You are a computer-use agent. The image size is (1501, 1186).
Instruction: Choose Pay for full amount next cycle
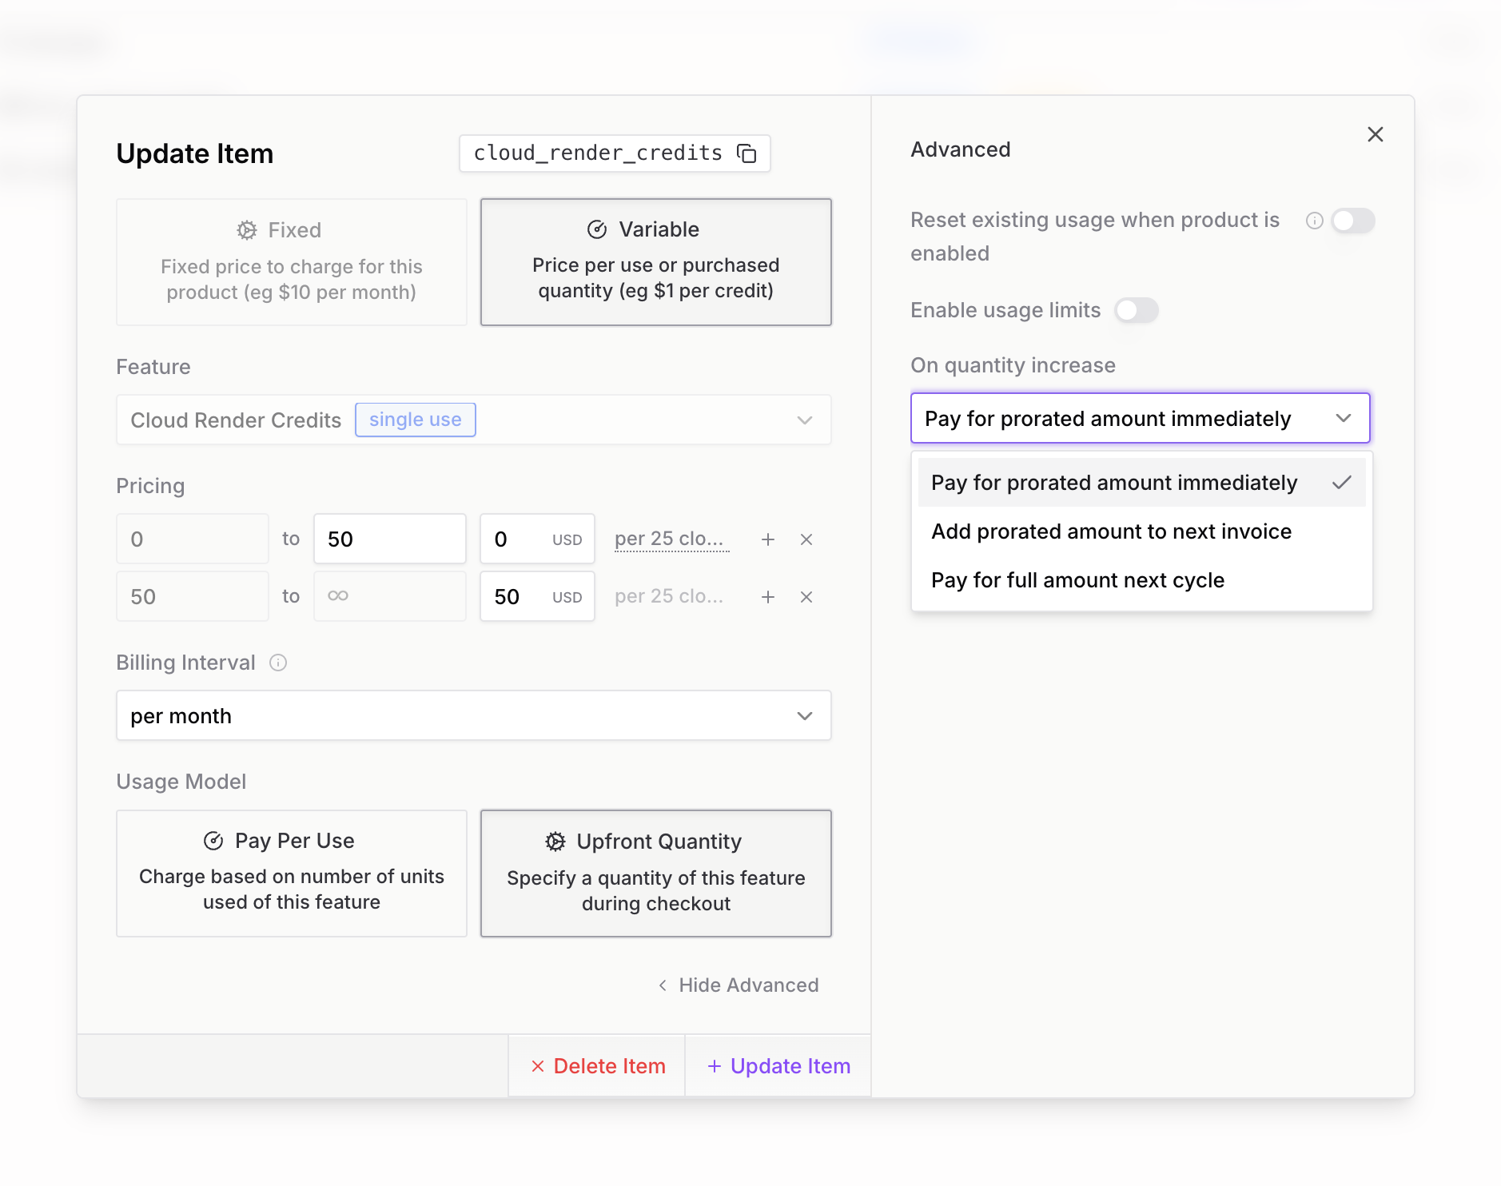click(x=1077, y=580)
